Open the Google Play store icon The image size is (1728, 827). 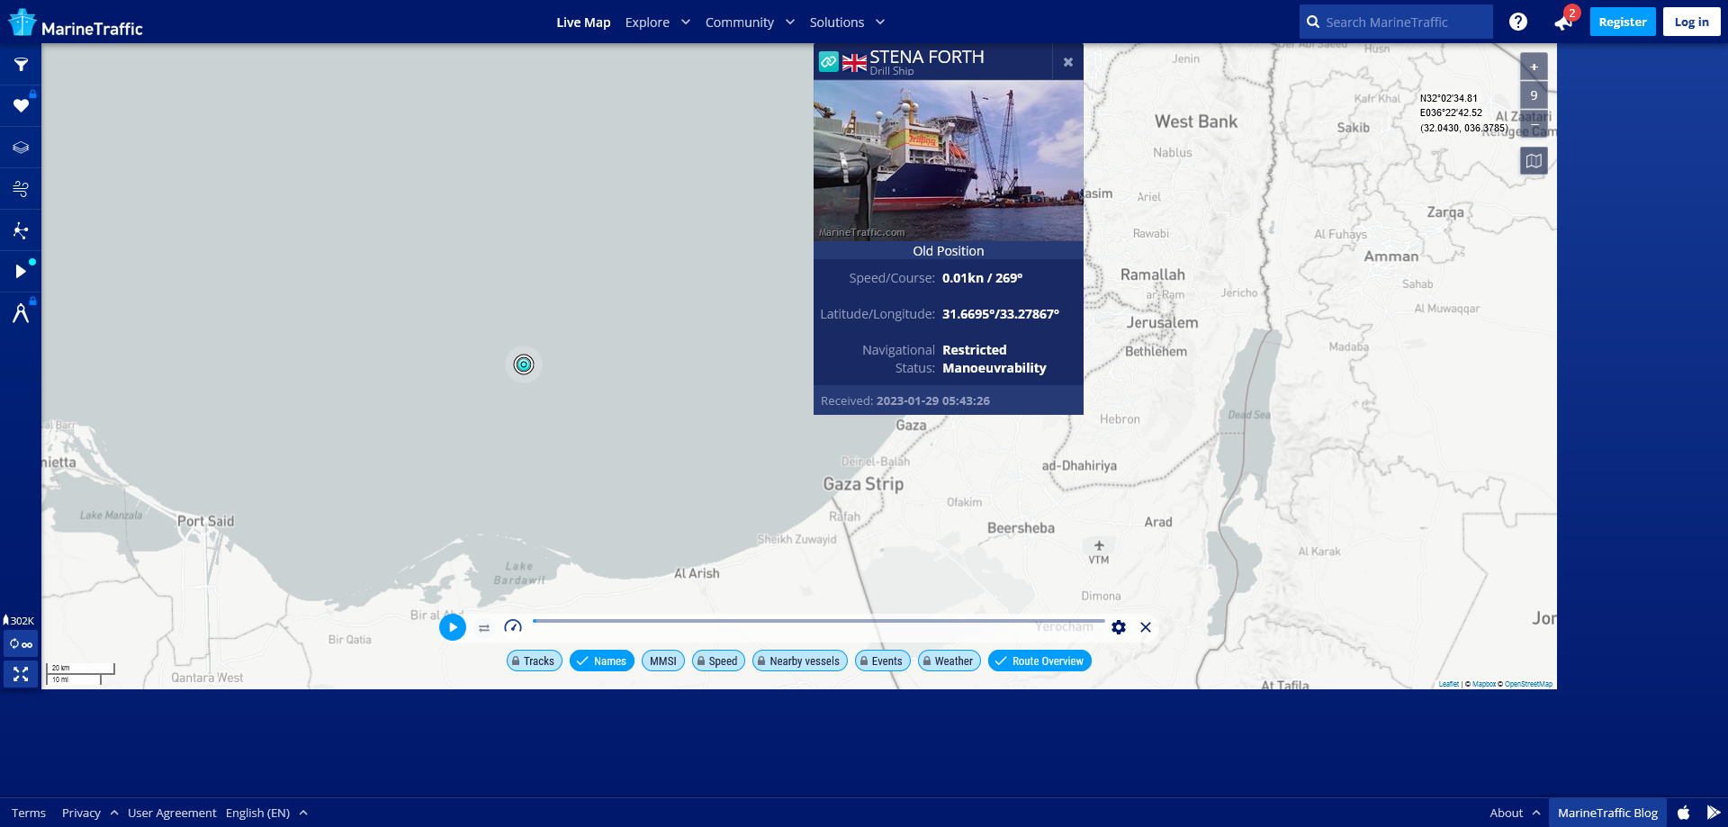coord(1713,813)
